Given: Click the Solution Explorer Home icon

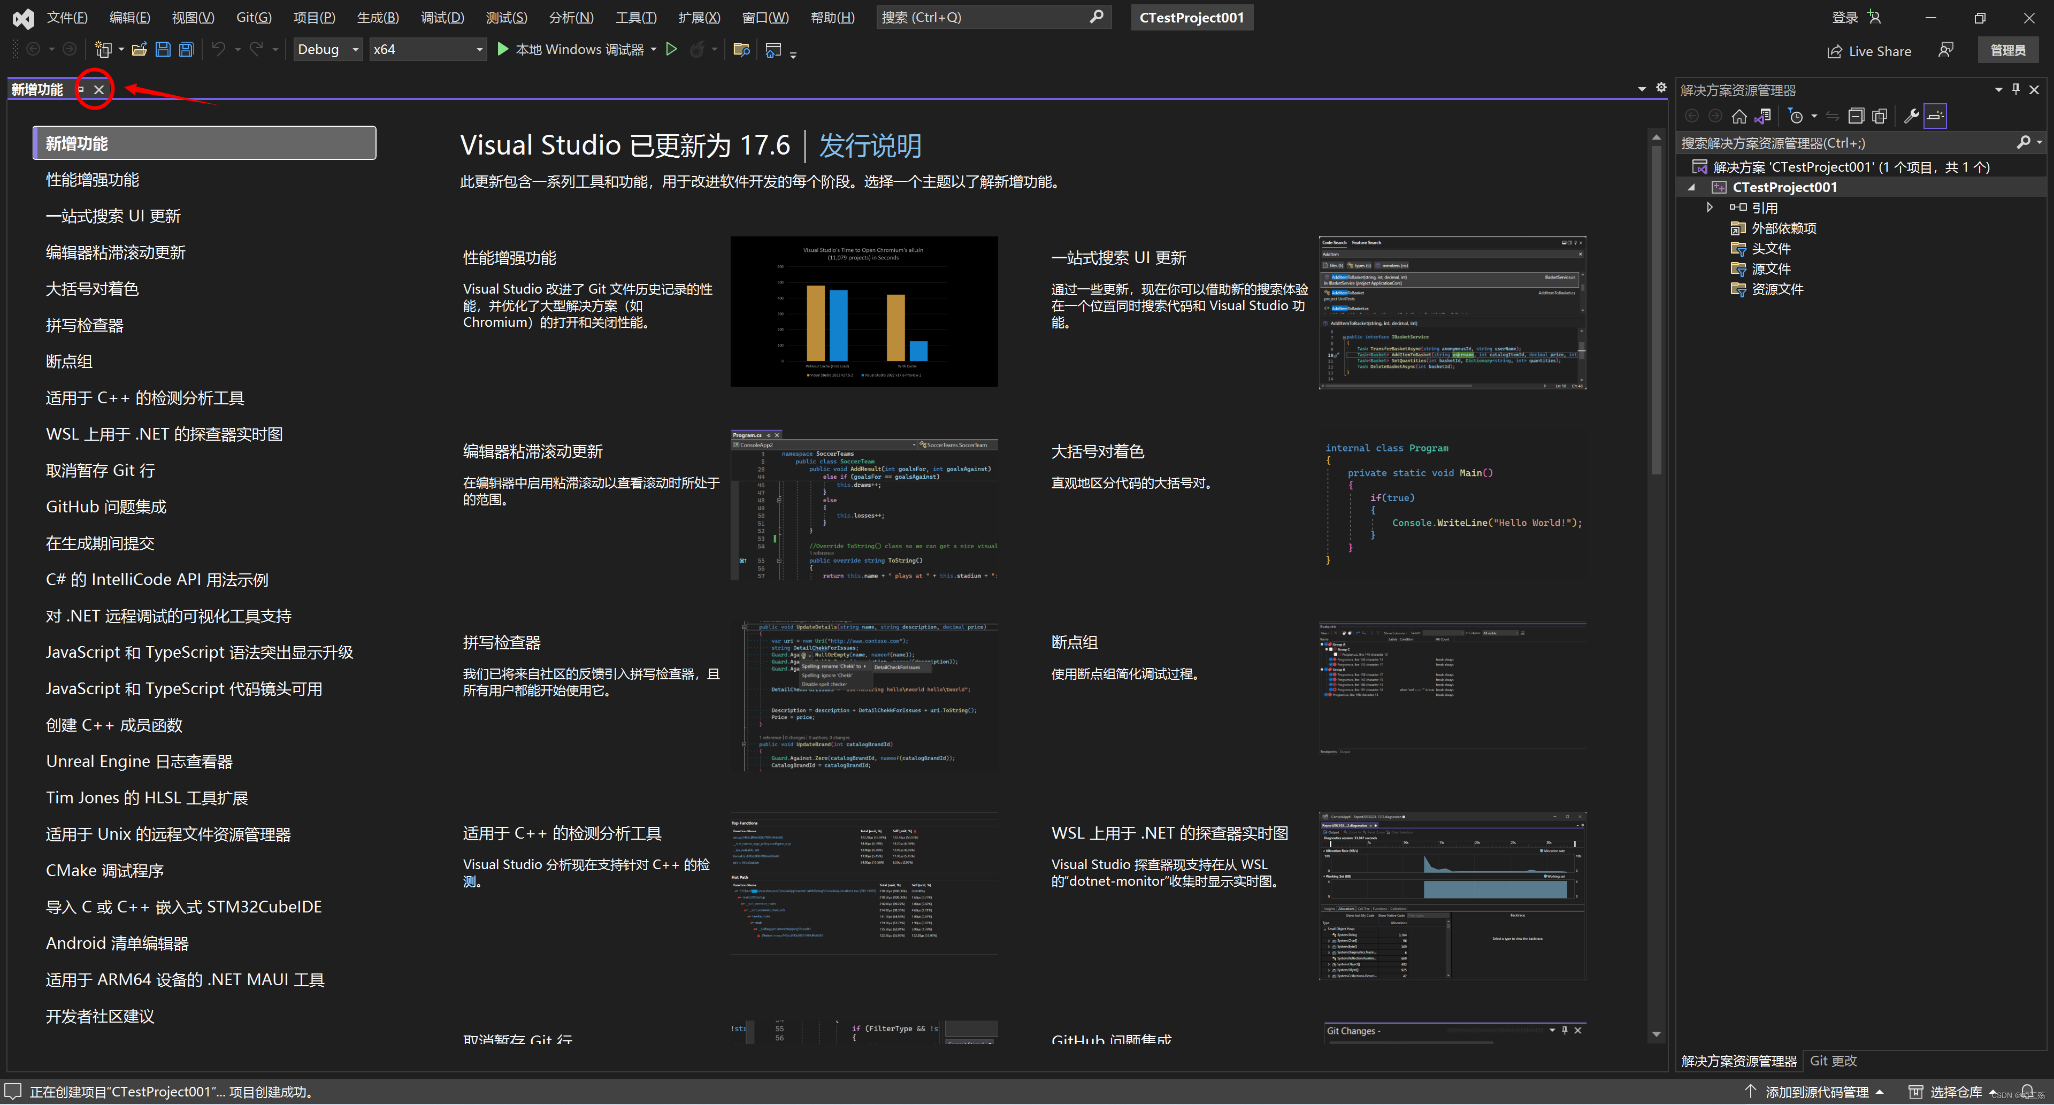Looking at the screenshot, I should coord(1739,117).
